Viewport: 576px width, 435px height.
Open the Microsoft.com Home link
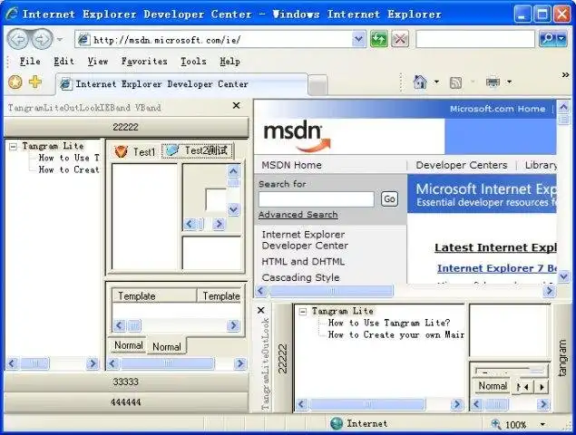click(497, 109)
